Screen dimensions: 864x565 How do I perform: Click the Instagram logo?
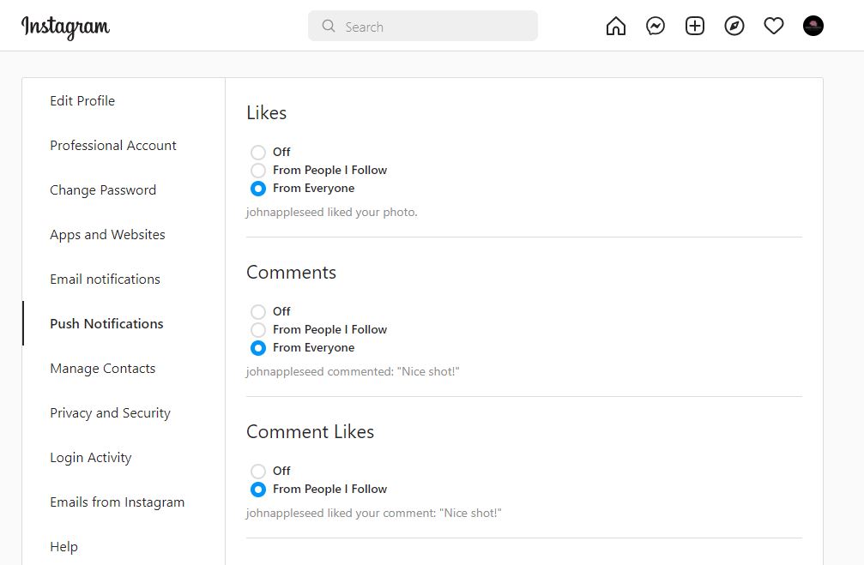[x=65, y=27]
